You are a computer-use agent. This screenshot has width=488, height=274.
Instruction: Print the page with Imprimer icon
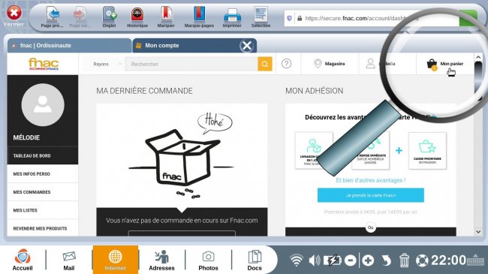tap(232, 17)
